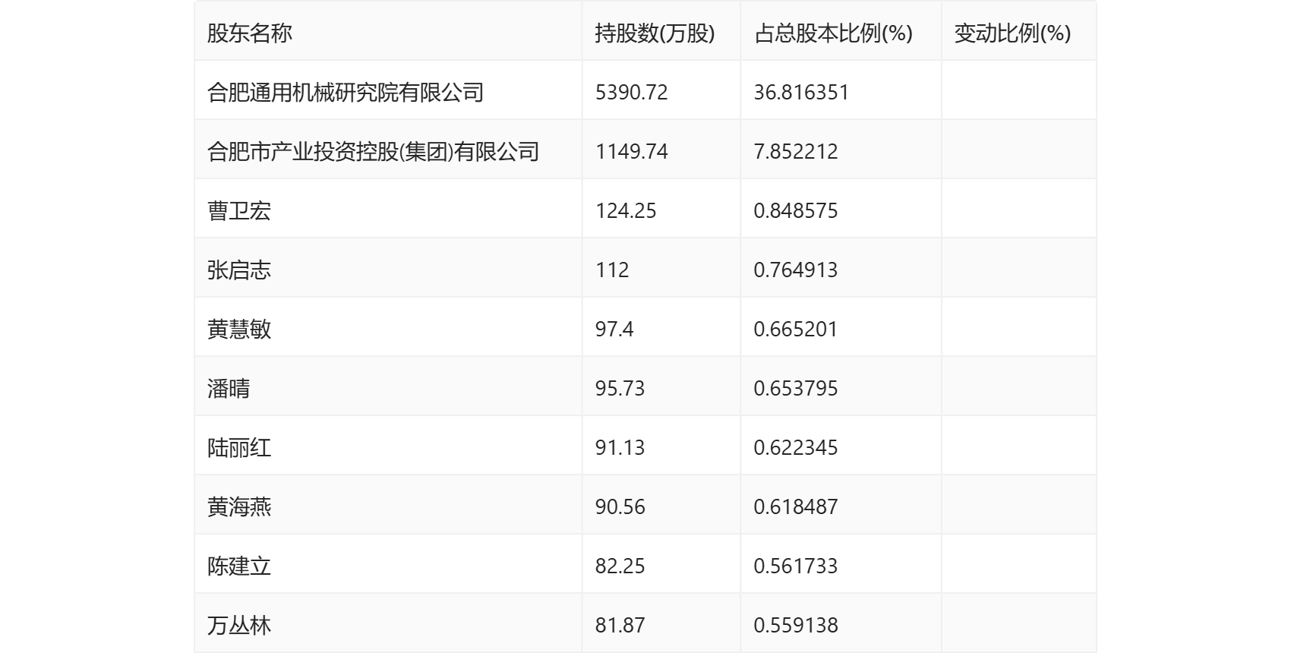1291x653 pixels.
Task: Click the holding value 1149.74
Action: tap(632, 152)
